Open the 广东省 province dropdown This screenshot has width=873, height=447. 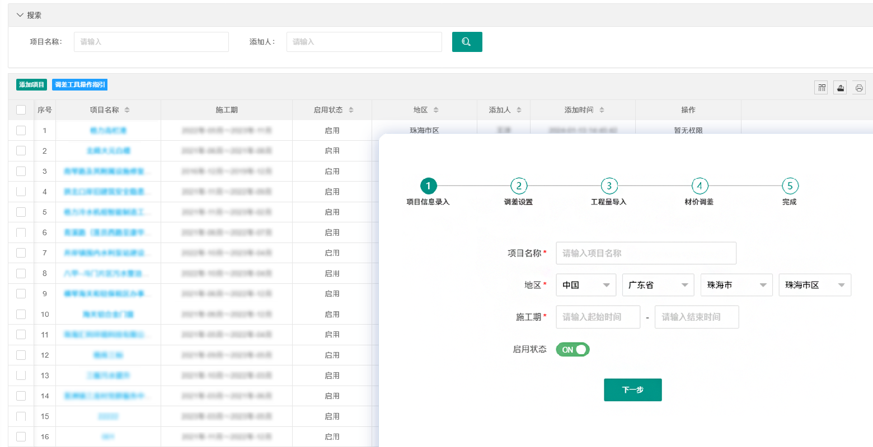(x=658, y=285)
